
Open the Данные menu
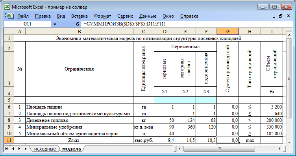[148, 16]
